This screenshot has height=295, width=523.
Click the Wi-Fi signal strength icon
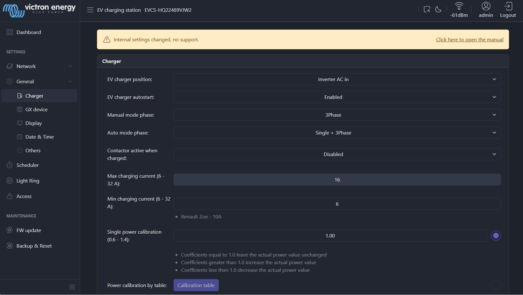[x=459, y=6]
